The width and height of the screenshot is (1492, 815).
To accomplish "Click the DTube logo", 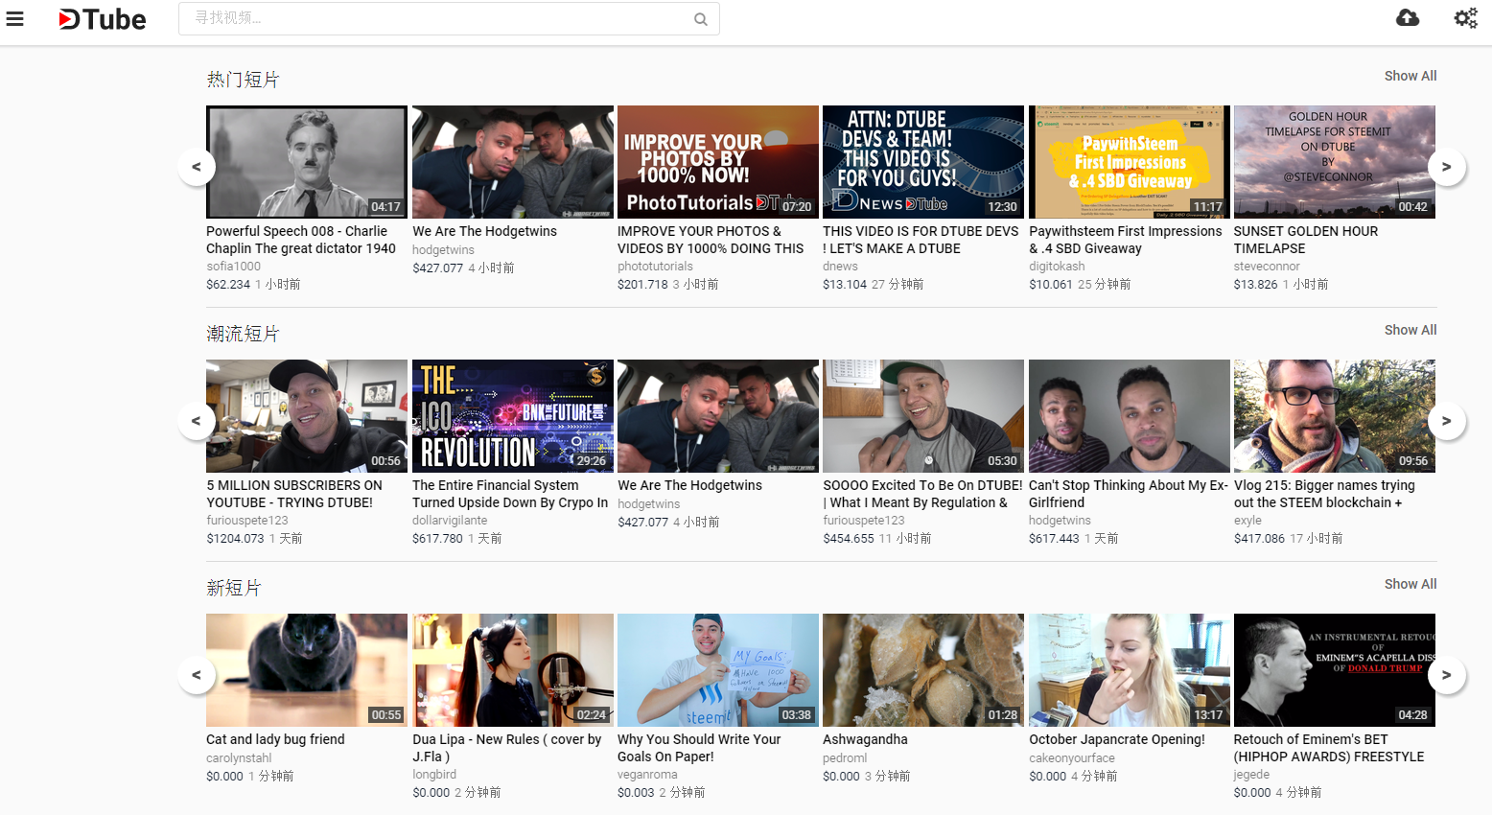I will (102, 19).
